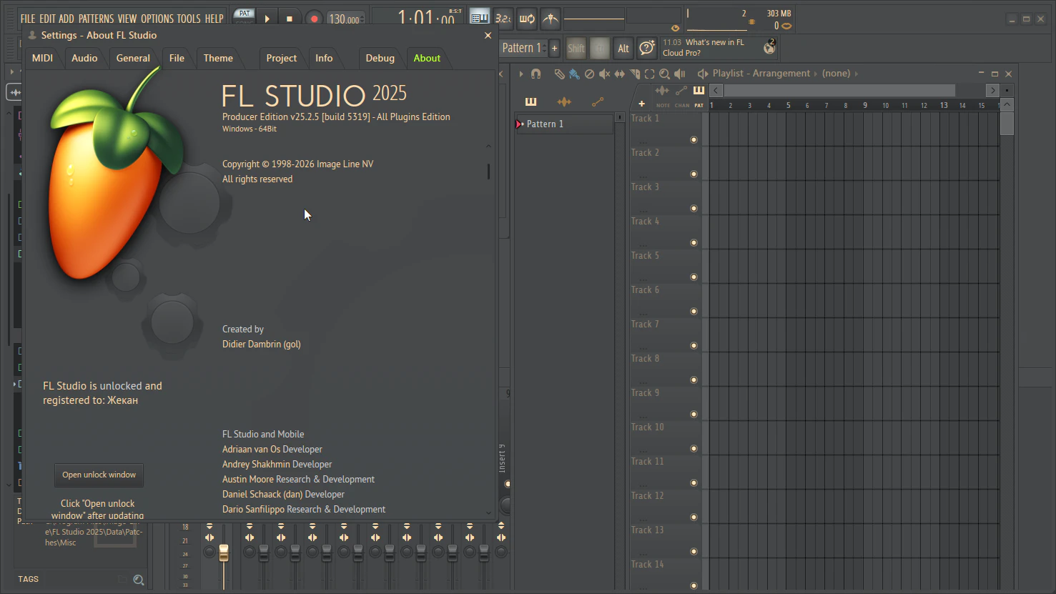Toggle typing keyboard to piano button
The image size is (1056, 594).
pos(480,19)
